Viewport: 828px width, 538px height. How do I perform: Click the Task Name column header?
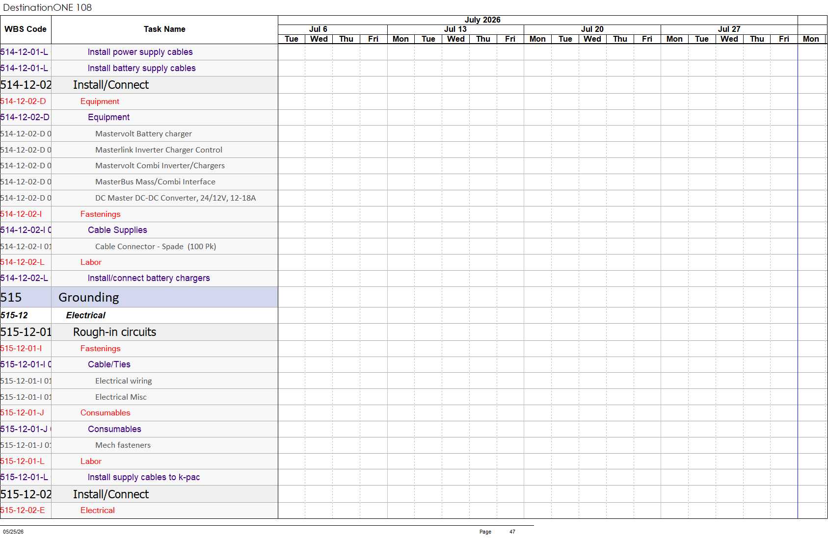pos(164,29)
